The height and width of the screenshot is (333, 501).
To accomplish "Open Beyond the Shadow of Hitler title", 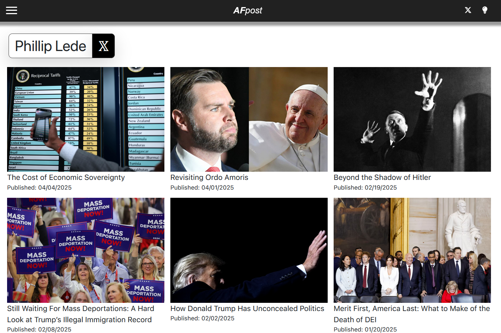I will point(382,178).
